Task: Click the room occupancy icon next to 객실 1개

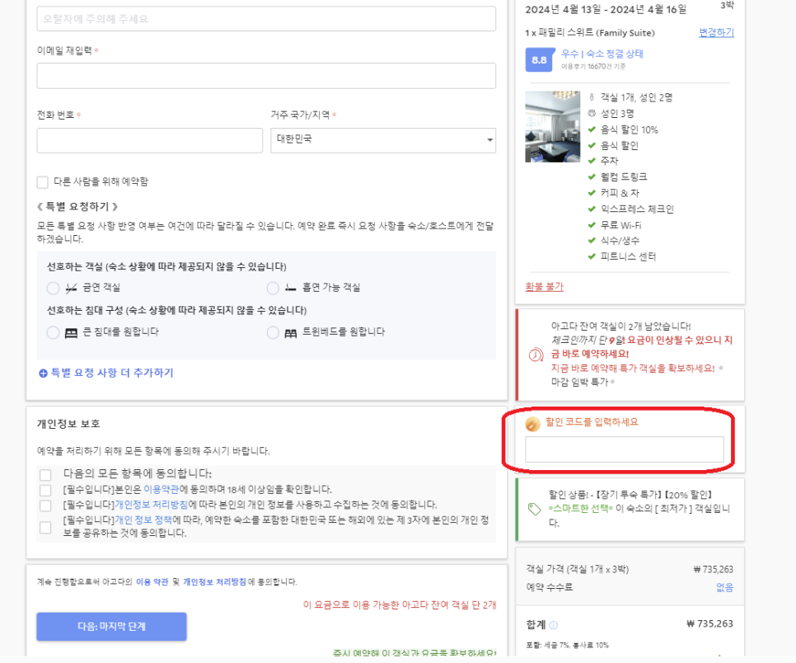Action: (592, 97)
